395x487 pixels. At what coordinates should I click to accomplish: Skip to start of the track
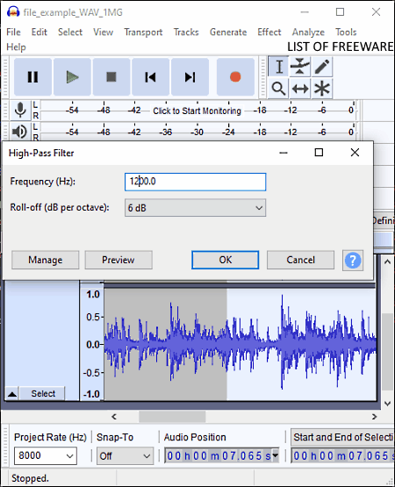point(150,76)
